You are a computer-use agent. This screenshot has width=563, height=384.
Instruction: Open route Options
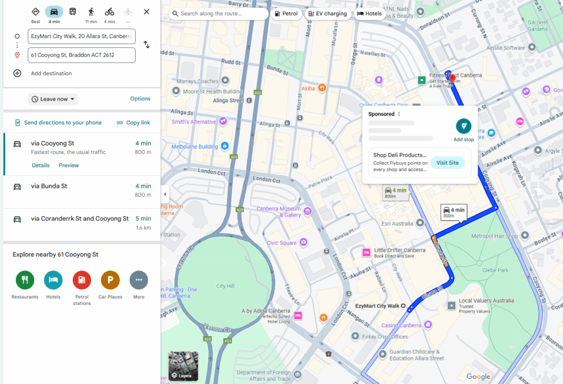click(x=140, y=99)
